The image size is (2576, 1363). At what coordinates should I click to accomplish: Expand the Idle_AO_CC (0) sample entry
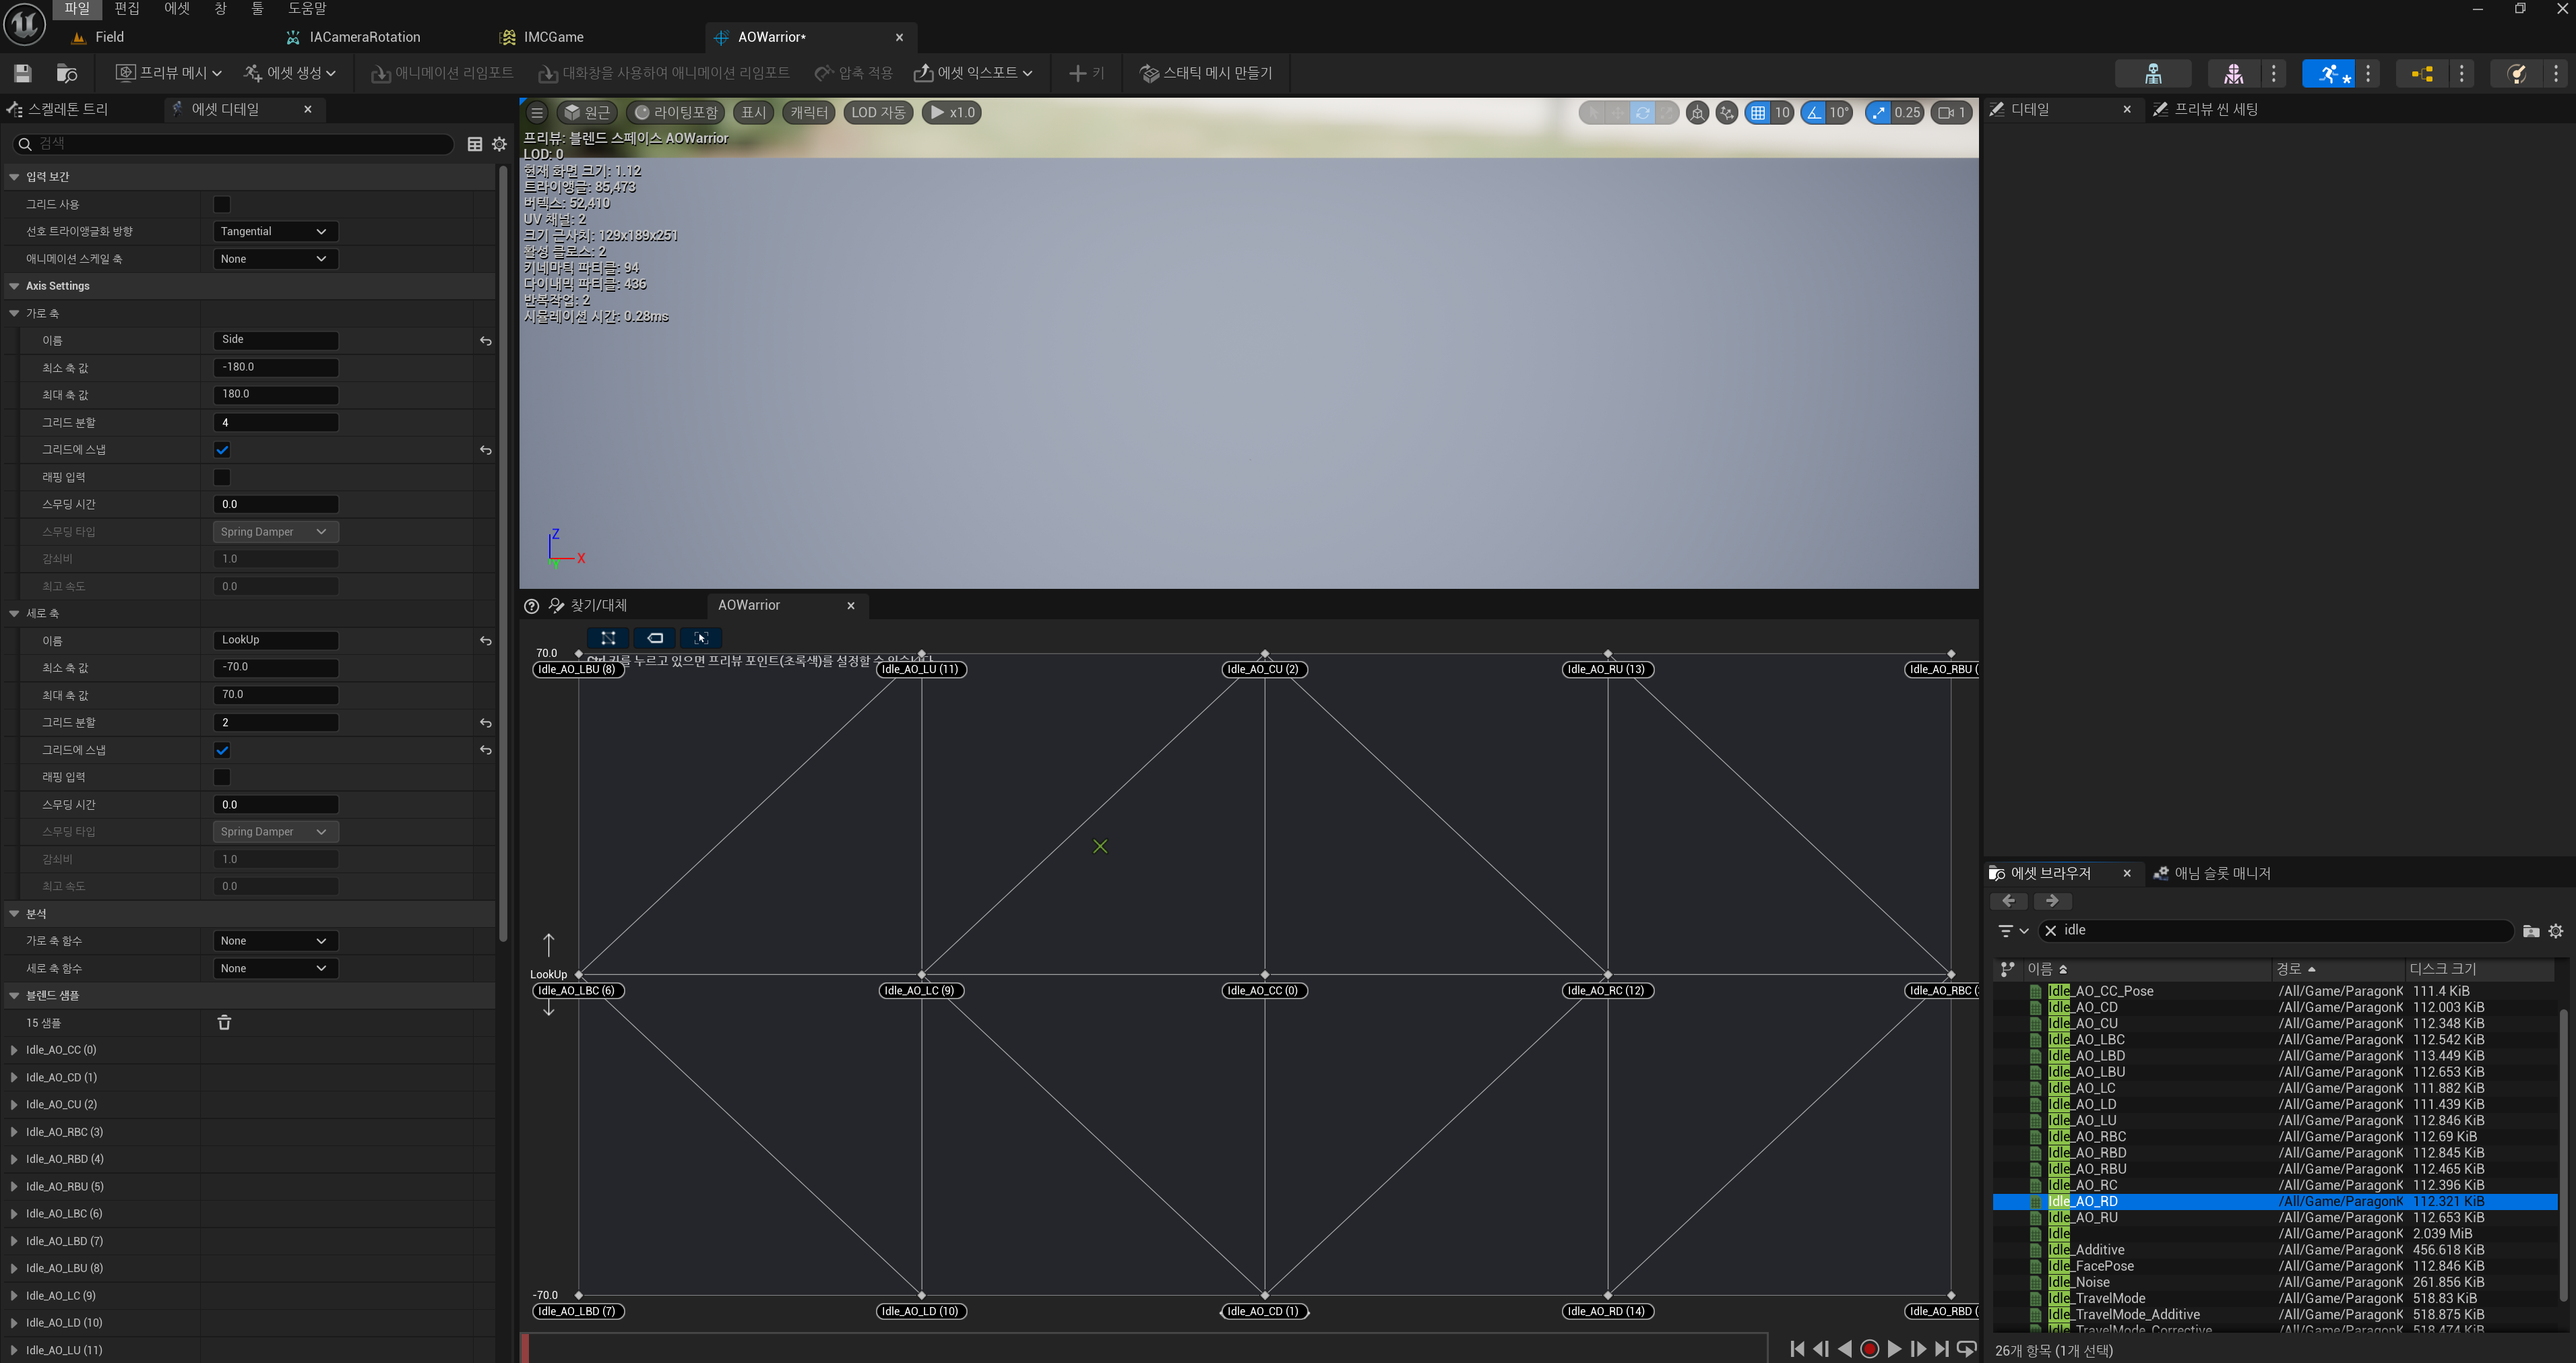click(14, 1050)
